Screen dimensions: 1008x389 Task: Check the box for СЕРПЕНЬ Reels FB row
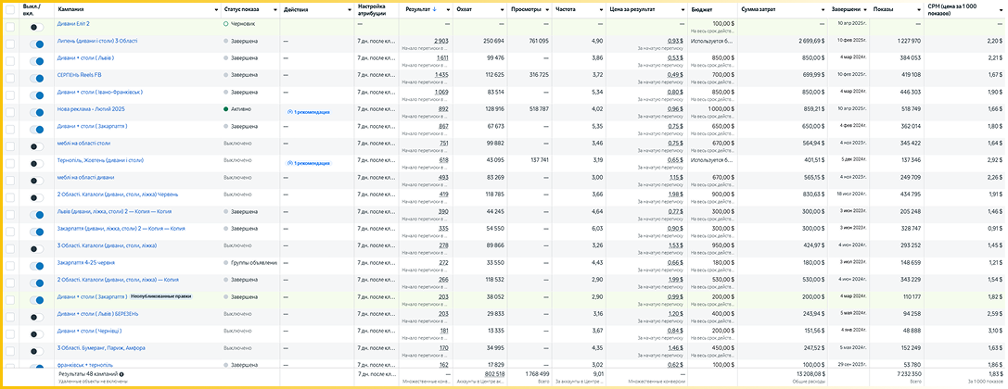tap(9, 79)
